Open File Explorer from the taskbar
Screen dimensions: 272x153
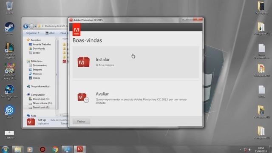pyautogui.click(x=17, y=149)
